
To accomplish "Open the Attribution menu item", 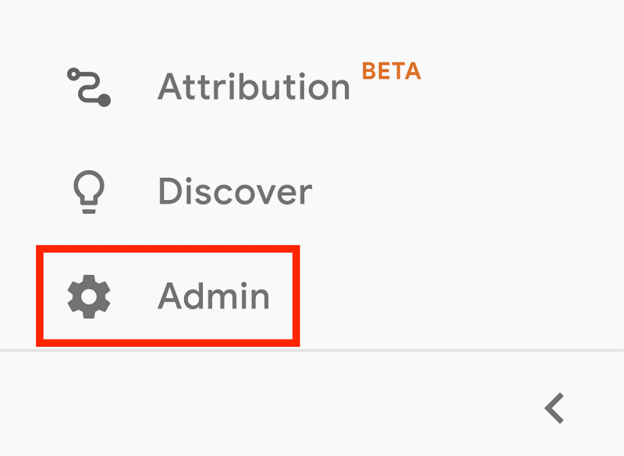I will (x=253, y=87).
